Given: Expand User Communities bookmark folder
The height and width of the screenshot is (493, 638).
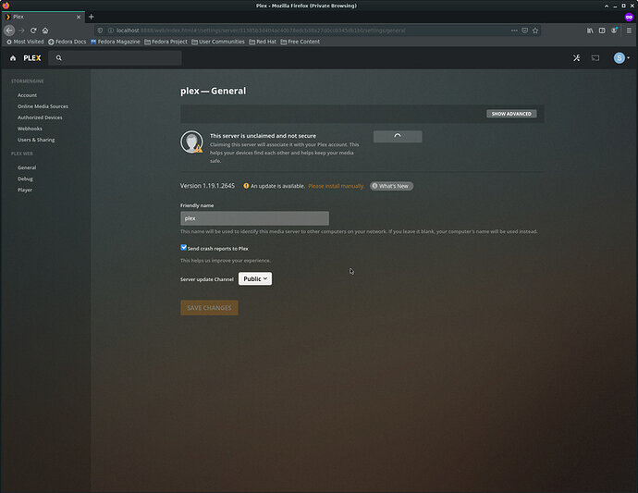Looking at the screenshot, I should 218,42.
